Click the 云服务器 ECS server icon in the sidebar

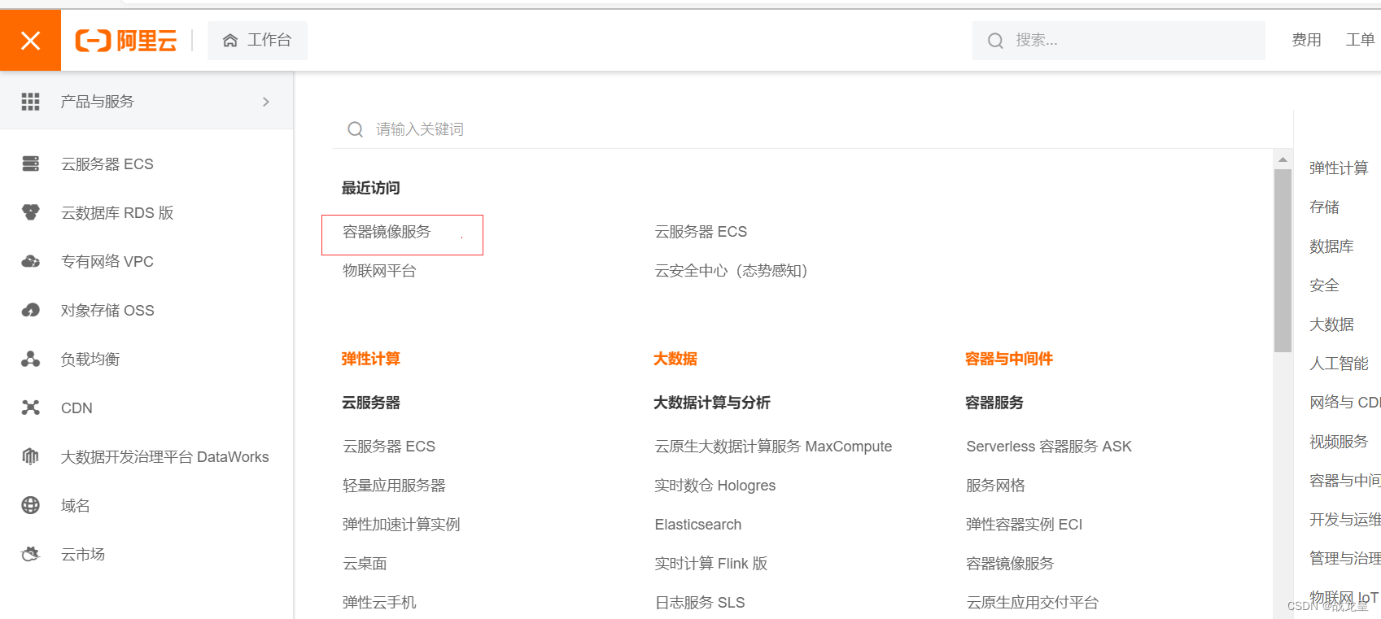(x=30, y=163)
